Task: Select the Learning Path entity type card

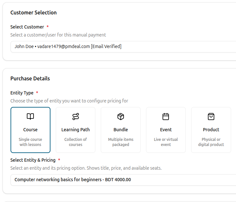Action: click(x=76, y=130)
